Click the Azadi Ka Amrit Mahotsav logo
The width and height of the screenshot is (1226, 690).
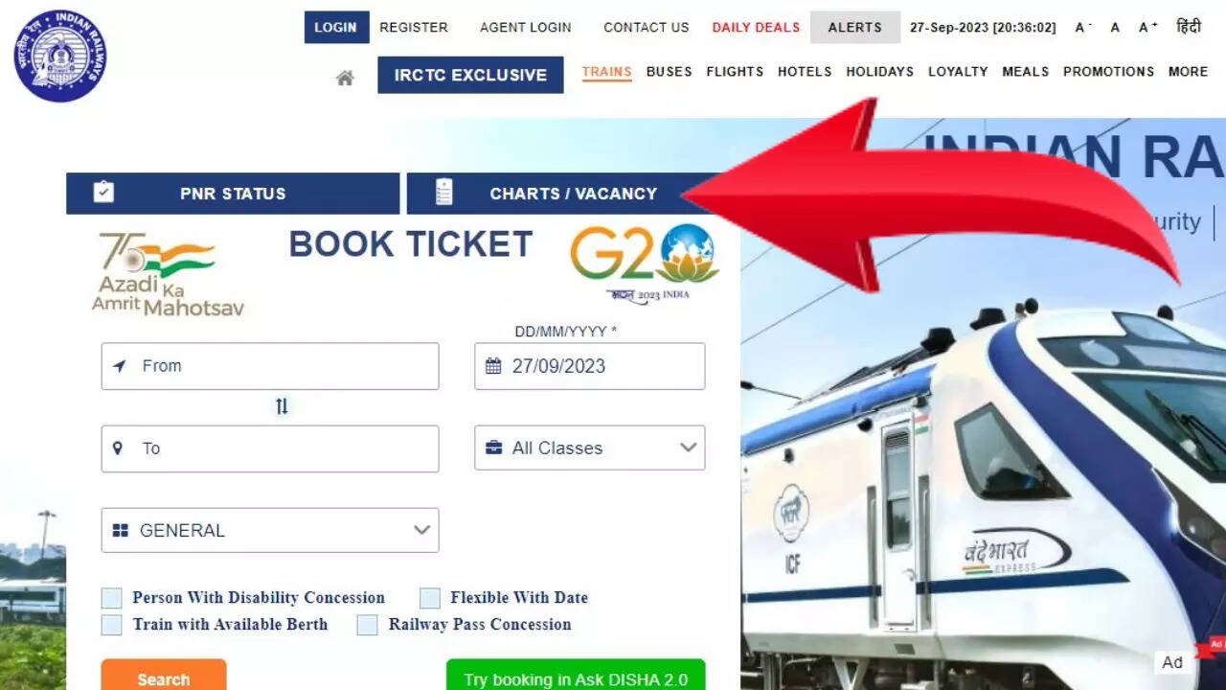tap(168, 275)
